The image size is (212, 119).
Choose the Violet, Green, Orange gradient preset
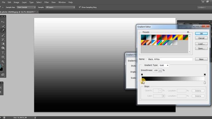185,37
